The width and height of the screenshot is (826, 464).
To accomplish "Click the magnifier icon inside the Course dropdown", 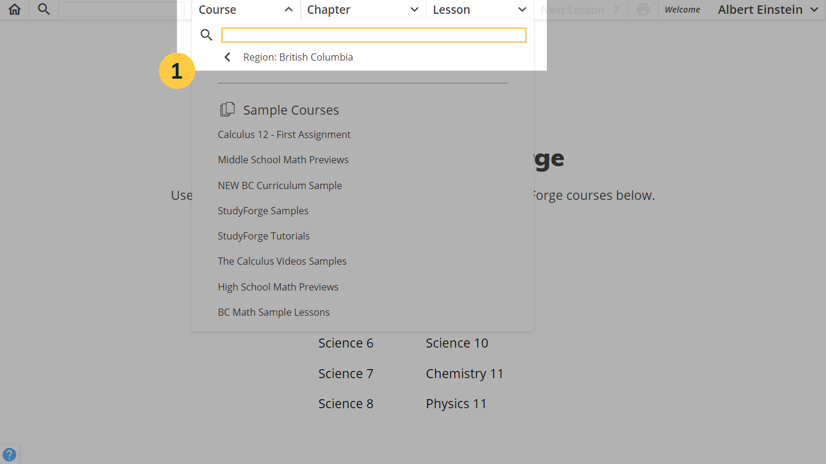I will click(x=206, y=35).
